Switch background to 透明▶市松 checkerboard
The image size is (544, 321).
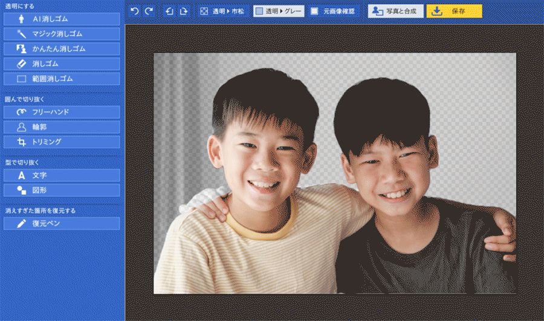coord(223,11)
